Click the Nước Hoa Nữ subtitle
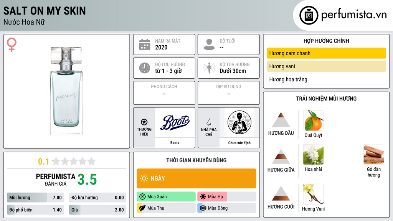This screenshot has height=221, width=393. (x=24, y=22)
